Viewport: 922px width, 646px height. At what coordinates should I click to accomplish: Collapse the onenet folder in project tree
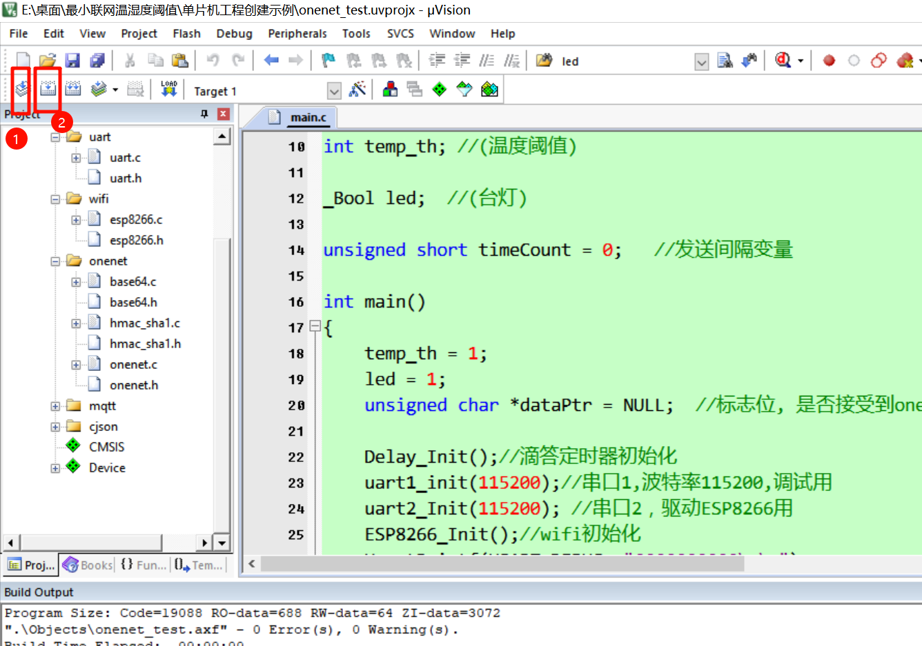coord(55,261)
